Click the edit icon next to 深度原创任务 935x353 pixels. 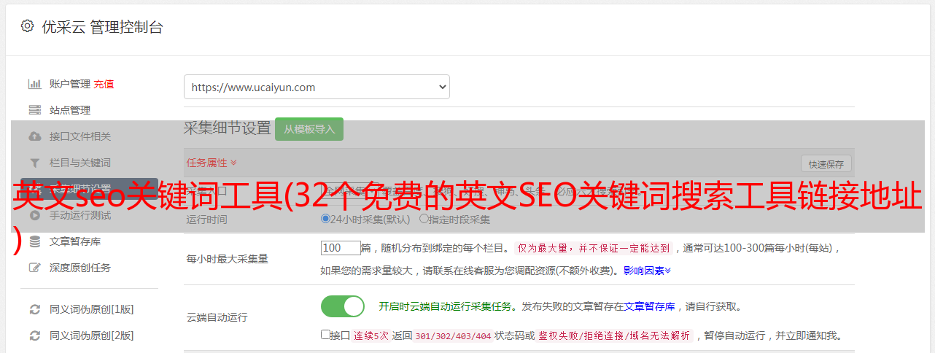click(34, 268)
